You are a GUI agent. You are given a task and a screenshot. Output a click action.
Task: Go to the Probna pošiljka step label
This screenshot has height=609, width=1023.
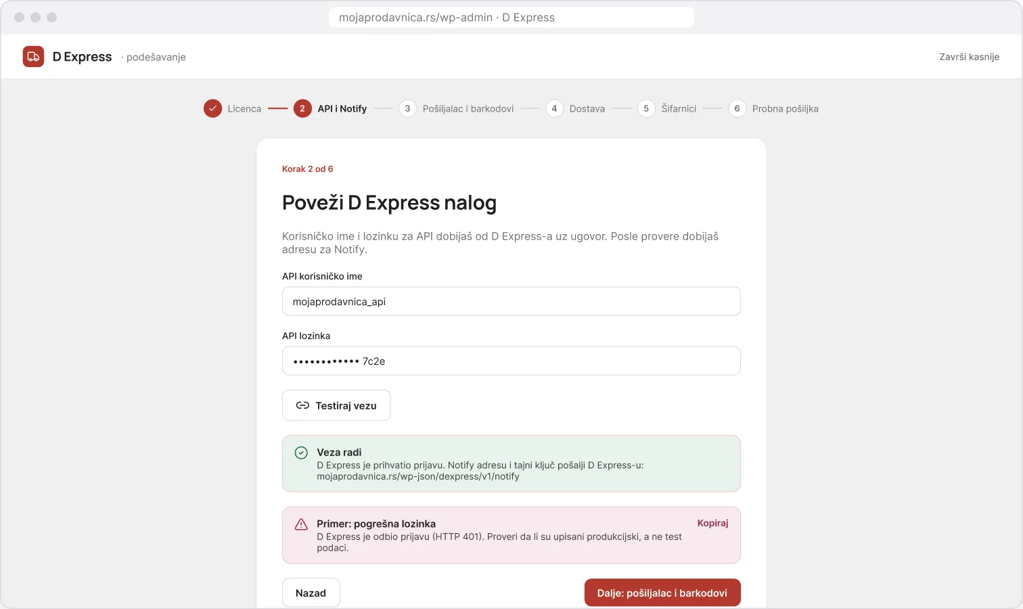pos(786,109)
